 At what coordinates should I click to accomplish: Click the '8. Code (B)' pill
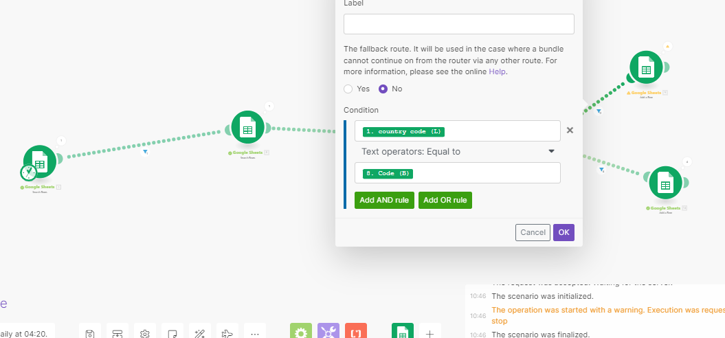[388, 173]
